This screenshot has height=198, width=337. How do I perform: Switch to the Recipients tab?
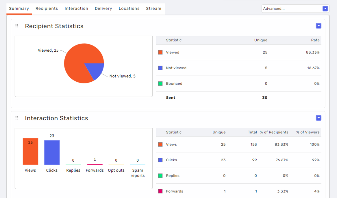47,9
